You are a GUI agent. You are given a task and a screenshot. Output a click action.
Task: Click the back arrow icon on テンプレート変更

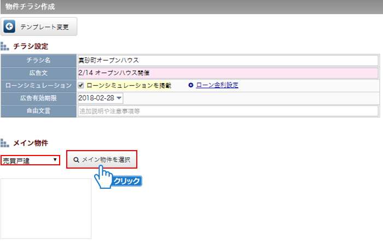point(10,26)
